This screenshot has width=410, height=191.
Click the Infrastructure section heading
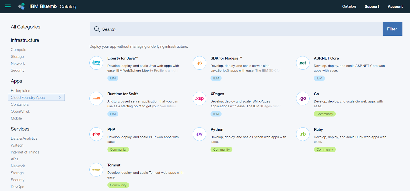coord(25,40)
